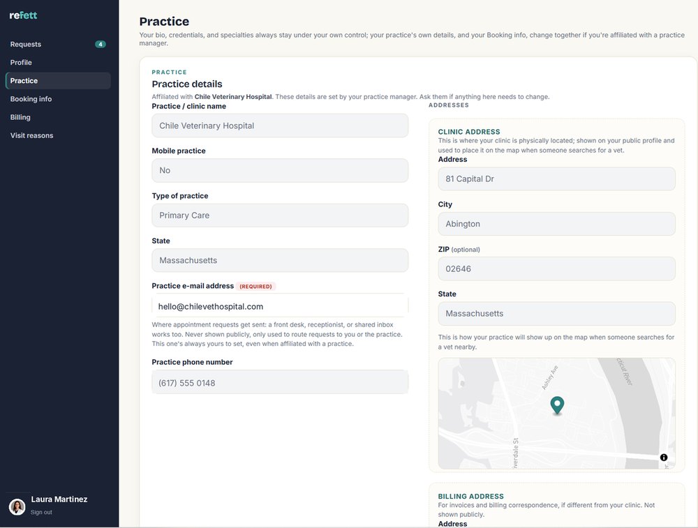Click the ZIP (optional) label
698x528 pixels.
(459, 250)
